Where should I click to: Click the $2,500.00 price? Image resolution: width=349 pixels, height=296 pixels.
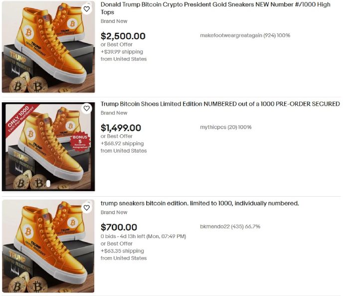click(123, 36)
